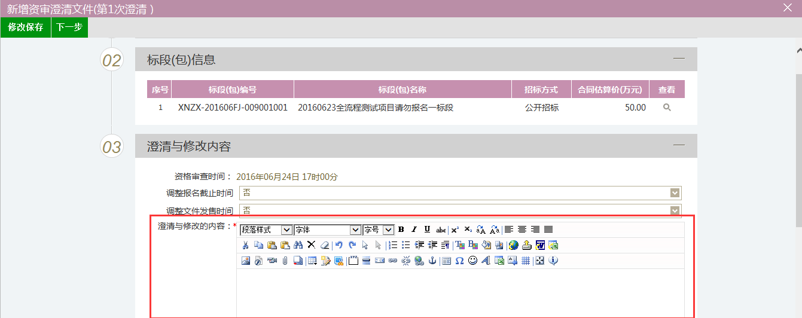
Task: Click the 修改保存 button
Action: 26,27
